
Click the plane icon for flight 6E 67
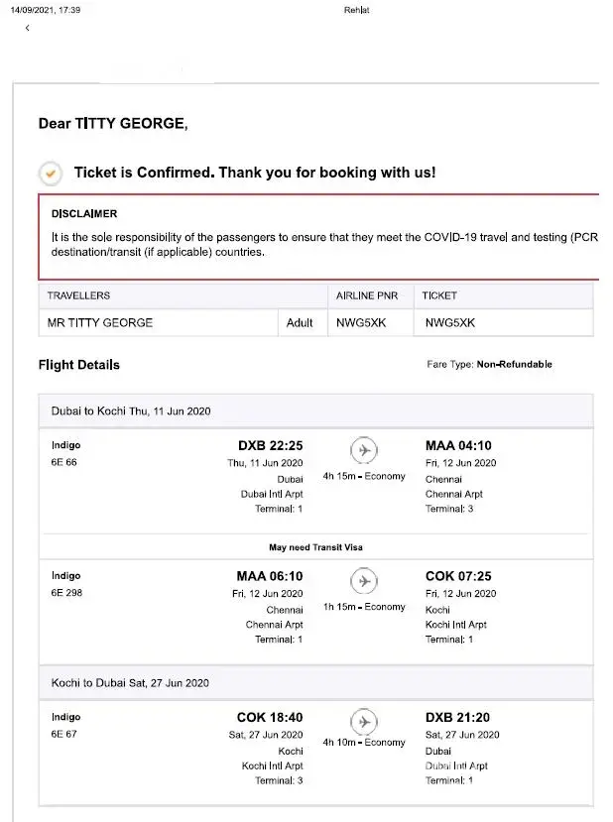click(x=364, y=720)
